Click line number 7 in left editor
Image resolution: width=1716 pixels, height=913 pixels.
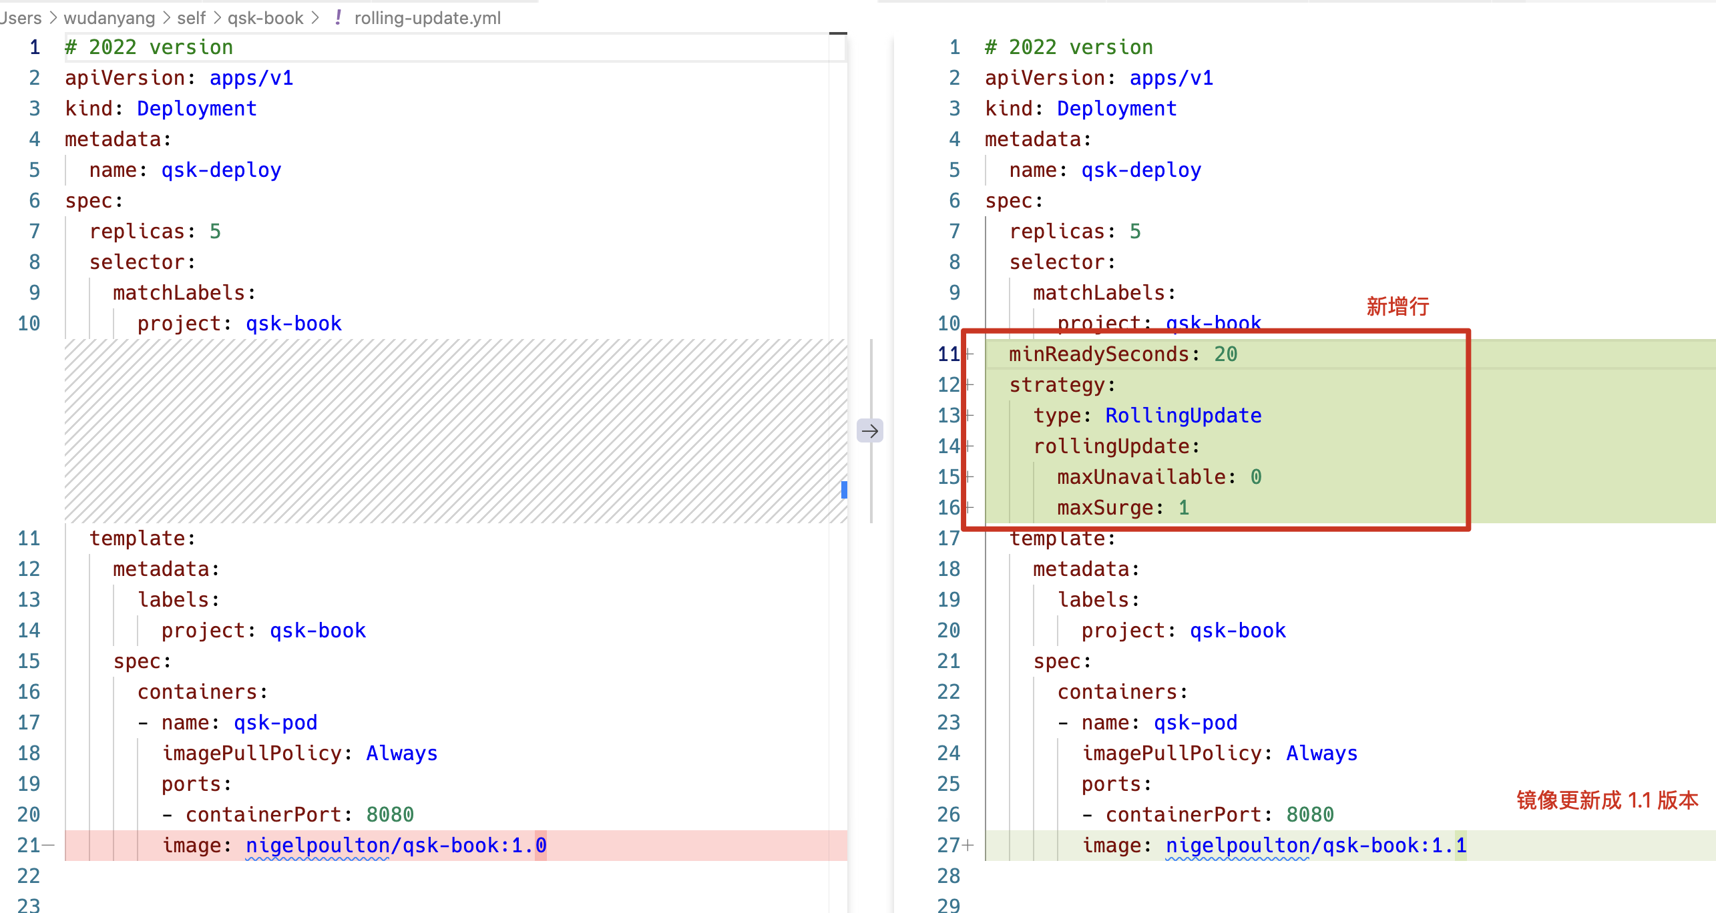[34, 231]
